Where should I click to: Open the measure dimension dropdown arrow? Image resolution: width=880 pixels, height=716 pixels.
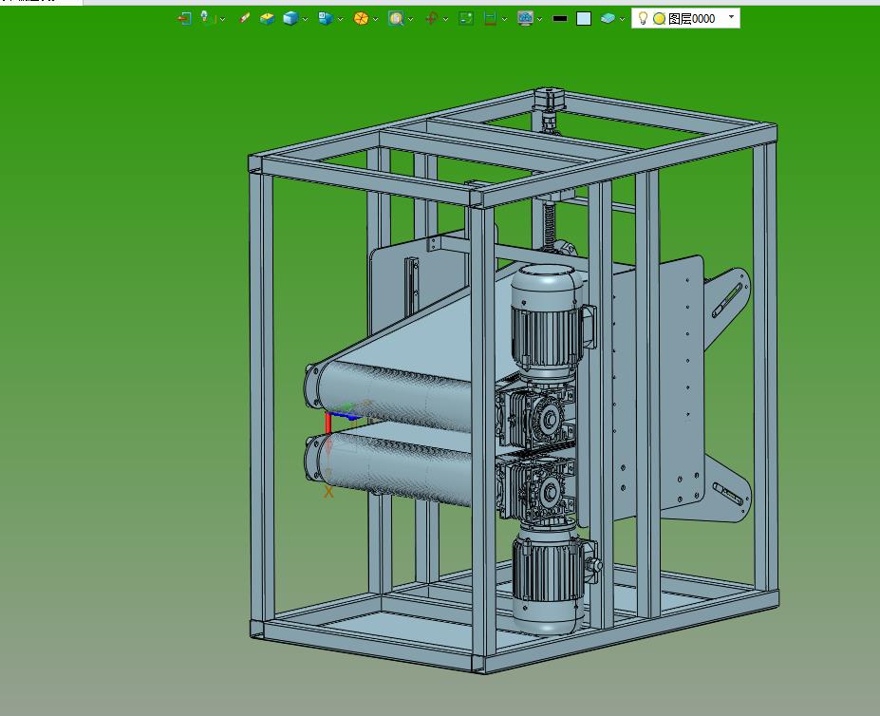pyautogui.click(x=504, y=19)
